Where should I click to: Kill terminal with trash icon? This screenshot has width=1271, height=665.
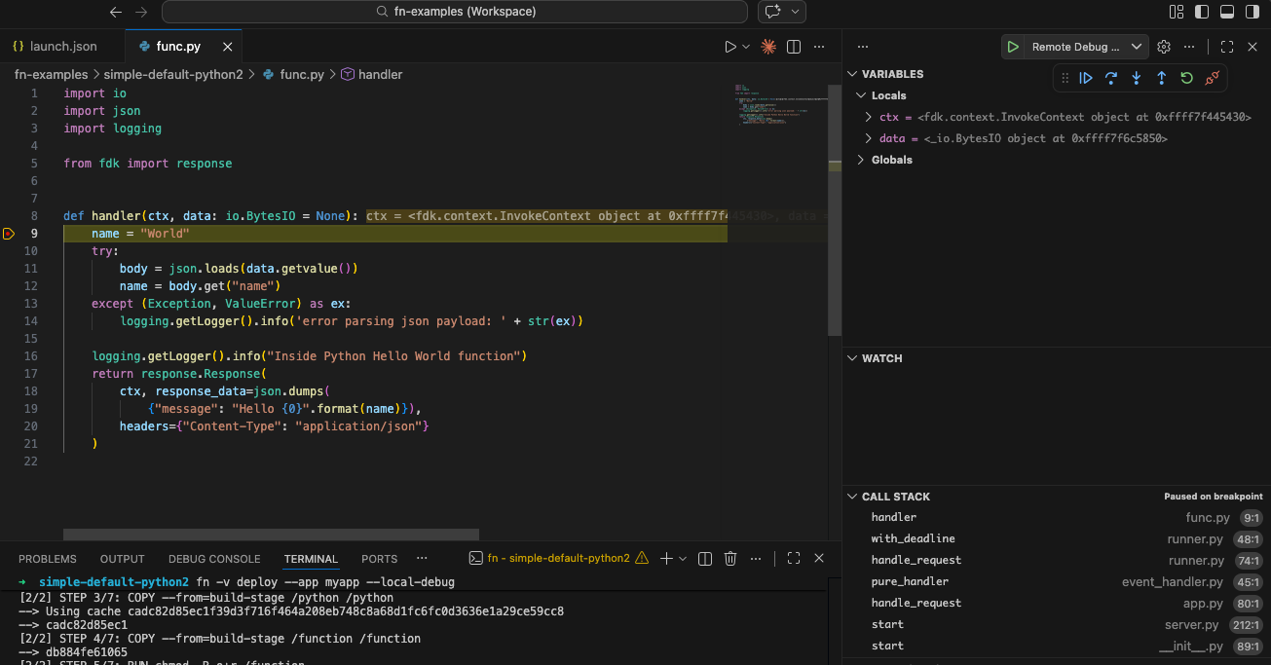(730, 559)
